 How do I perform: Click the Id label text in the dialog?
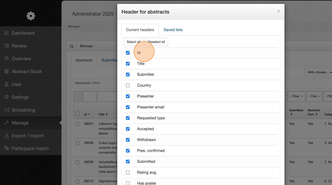click(139, 53)
